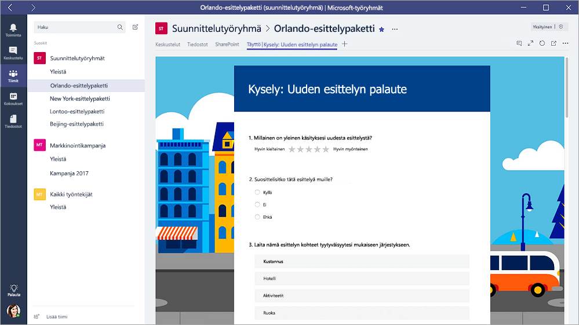
Task: Click the search magnifier icon
Action: [x=120, y=27]
